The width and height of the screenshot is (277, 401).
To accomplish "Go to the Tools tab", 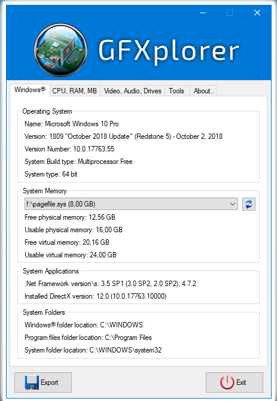I will [176, 91].
